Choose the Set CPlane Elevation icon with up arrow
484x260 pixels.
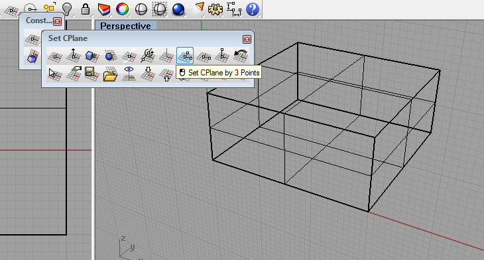(73, 56)
